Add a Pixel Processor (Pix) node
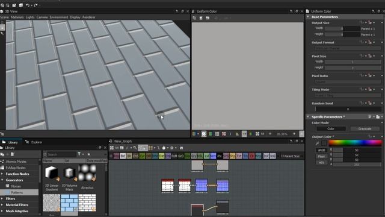The width and height of the screenshot is (385, 217). coord(220,156)
